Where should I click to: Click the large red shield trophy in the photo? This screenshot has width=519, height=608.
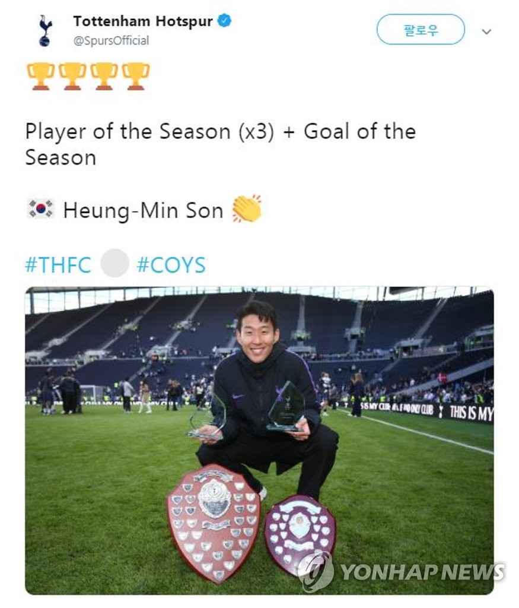click(x=214, y=521)
